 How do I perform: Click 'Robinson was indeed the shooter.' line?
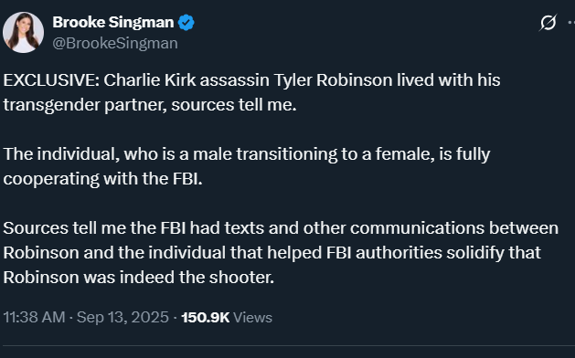(139, 278)
